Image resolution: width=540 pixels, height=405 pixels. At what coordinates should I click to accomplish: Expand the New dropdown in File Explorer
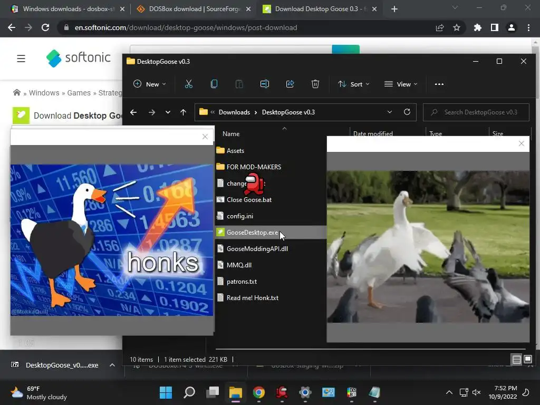150,84
